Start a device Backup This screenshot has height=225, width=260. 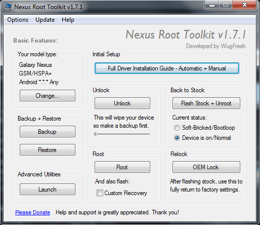48,131
